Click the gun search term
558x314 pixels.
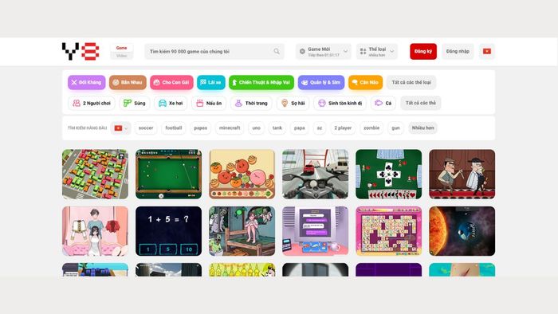click(x=395, y=128)
